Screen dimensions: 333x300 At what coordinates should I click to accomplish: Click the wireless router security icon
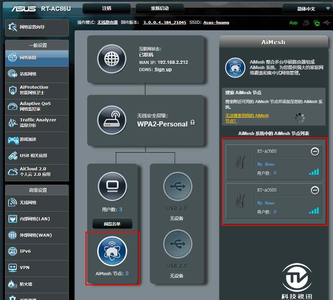(x=112, y=120)
